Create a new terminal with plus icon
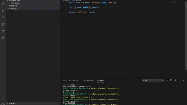This screenshot has width=187, height=105. click(x=167, y=80)
